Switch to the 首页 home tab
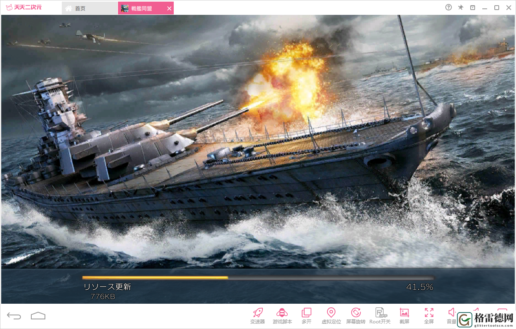The height and width of the screenshot is (329, 516). click(90, 8)
